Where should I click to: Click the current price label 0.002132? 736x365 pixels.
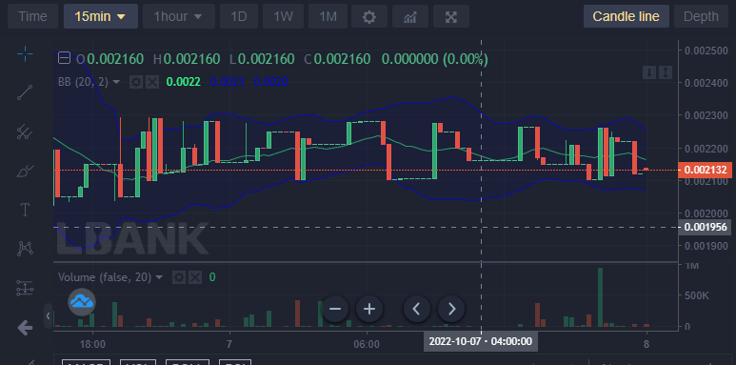pyautogui.click(x=706, y=170)
